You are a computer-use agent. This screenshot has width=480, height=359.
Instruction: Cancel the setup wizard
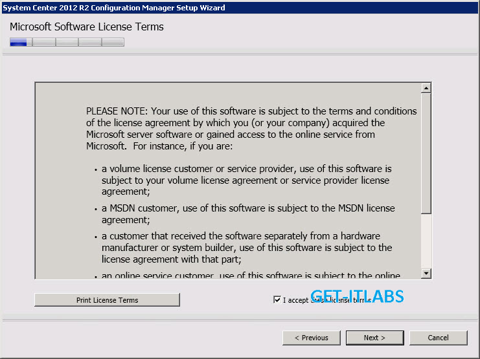pos(439,338)
